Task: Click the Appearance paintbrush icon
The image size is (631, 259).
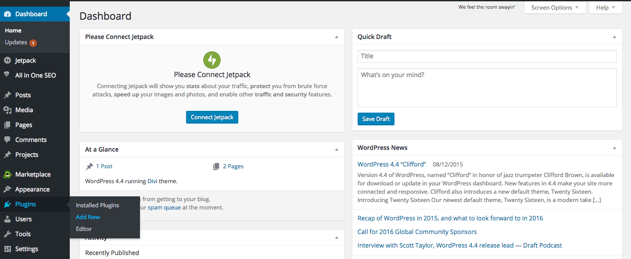Action: pos(7,189)
